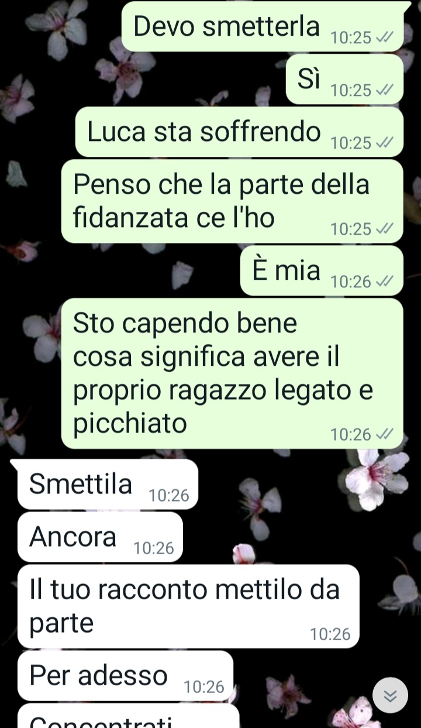The width and height of the screenshot is (421, 728).
Task: Select the 'Sto capendo bene' long message
Action: (x=232, y=373)
